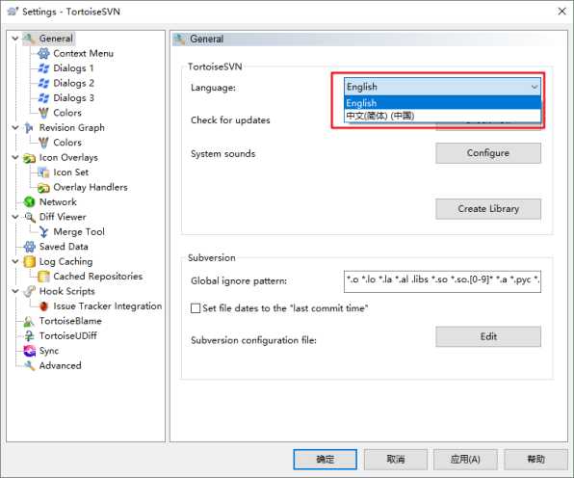Click the Log Caching database icon
The width and height of the screenshot is (574, 478).
(x=29, y=261)
